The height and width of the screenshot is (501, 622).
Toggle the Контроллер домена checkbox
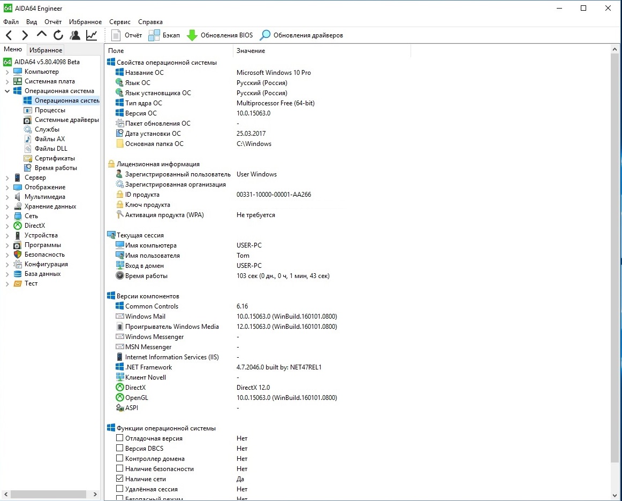click(119, 458)
